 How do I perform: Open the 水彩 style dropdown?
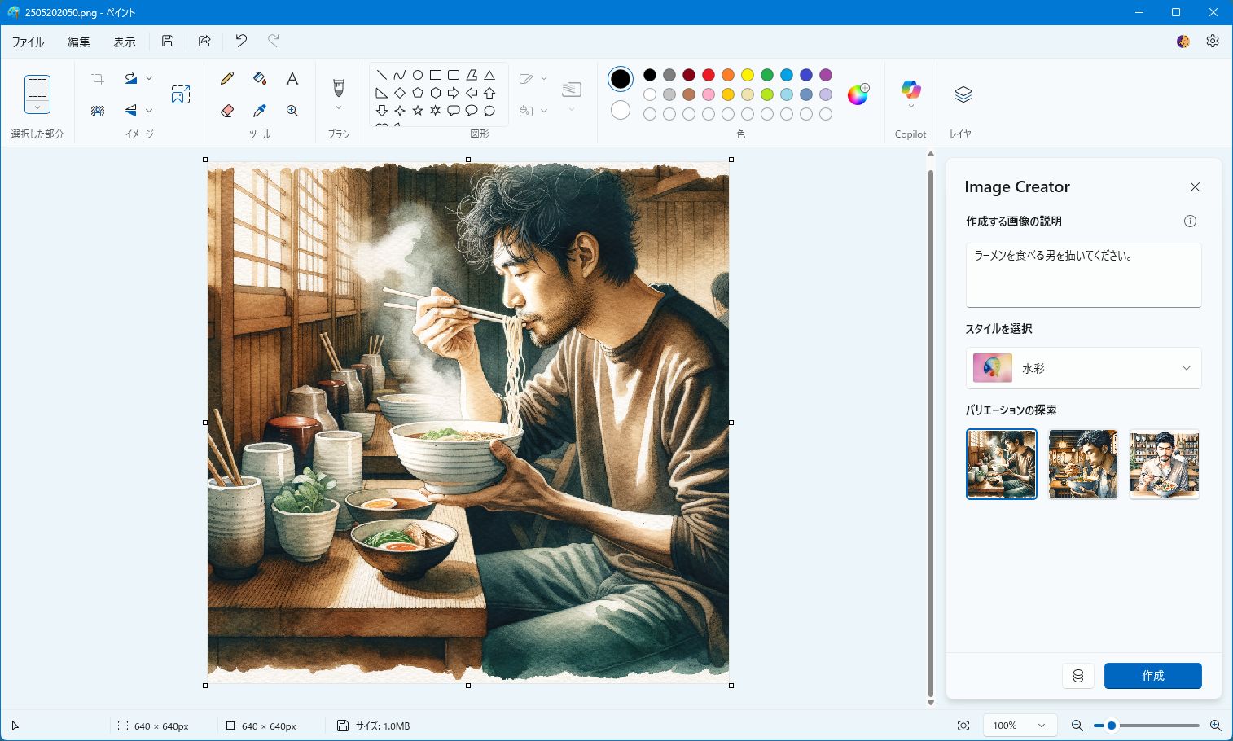(1083, 368)
